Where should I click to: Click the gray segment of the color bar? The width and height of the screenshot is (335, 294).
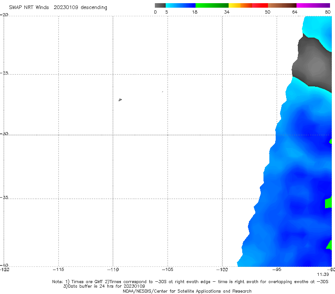(160, 5)
